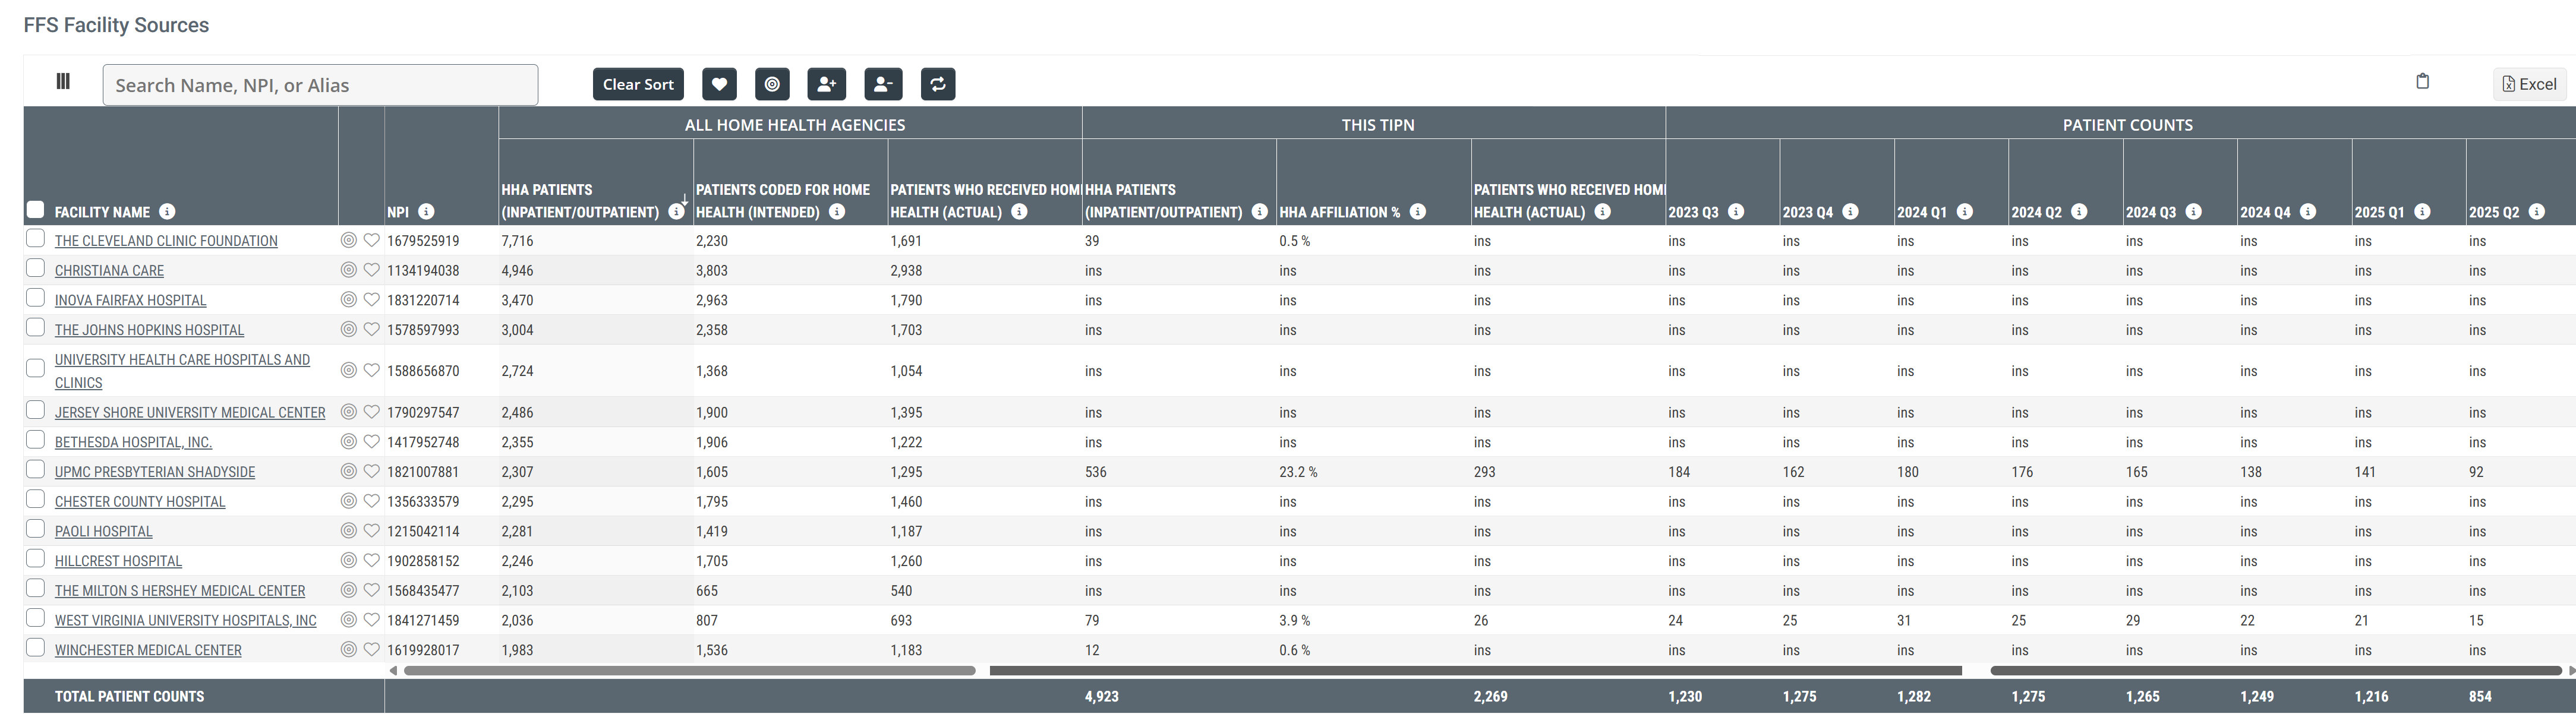Open Inova Fairfax Hospital facility link
This screenshot has height=714, width=2576.
130,300
